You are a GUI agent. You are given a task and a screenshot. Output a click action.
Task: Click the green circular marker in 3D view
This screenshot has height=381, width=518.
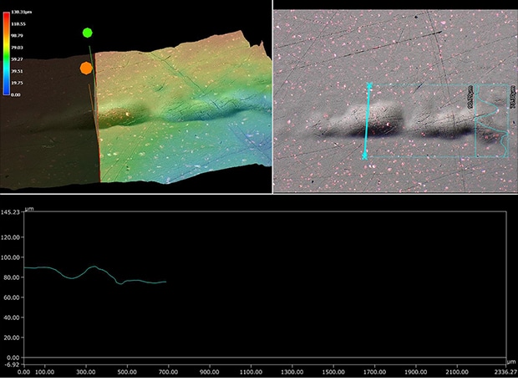tap(88, 33)
